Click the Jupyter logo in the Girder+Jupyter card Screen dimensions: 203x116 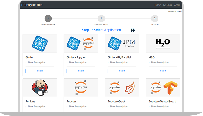(89, 43)
